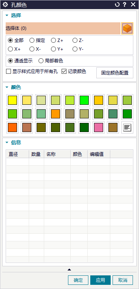Click the black triangle to collapse dialog

(69, 269)
